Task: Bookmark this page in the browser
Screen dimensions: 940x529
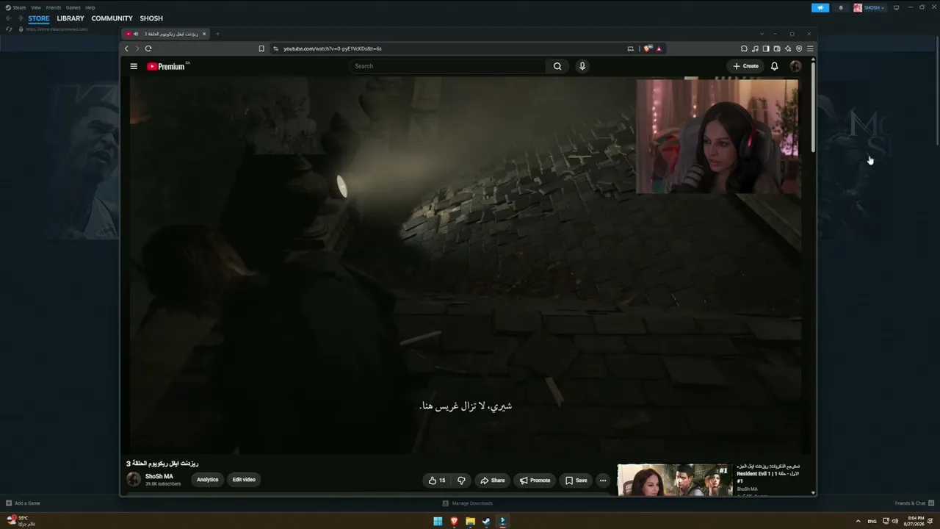Action: coord(261,48)
